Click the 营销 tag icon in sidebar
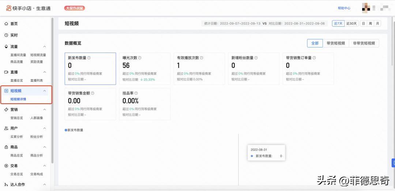This screenshot has height=191, width=395. 6,110
